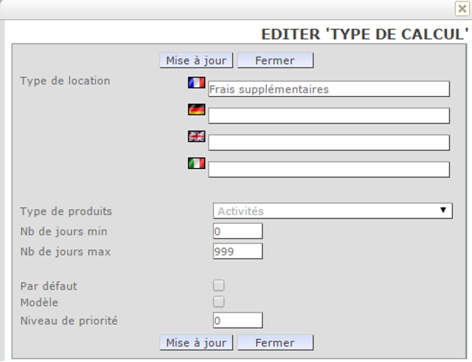Close the dialog with the X icon
The image size is (472, 362).
tap(462, 8)
